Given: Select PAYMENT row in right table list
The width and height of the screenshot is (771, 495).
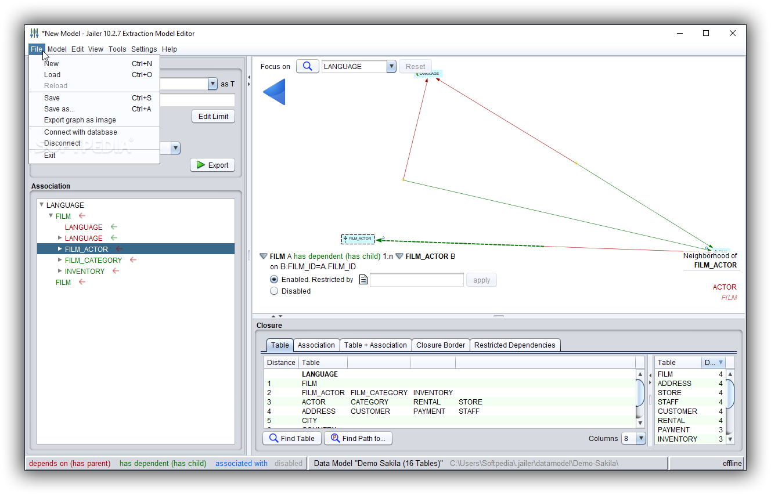Looking at the screenshot, I should (x=690, y=429).
